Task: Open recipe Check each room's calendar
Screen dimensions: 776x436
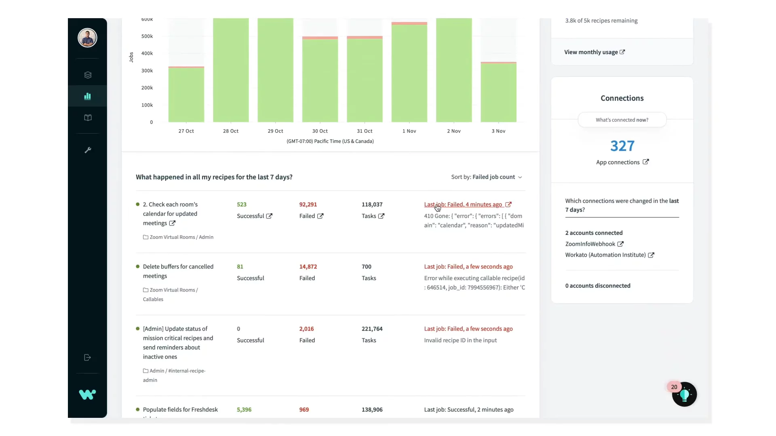Action: point(170,214)
